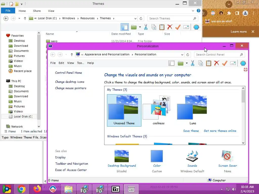Open Screen Saver icon

[x=227, y=156]
